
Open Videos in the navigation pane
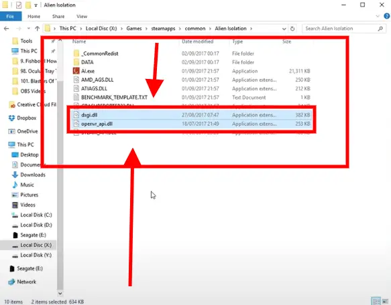27,205
